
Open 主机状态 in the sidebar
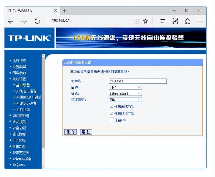pos(23,110)
